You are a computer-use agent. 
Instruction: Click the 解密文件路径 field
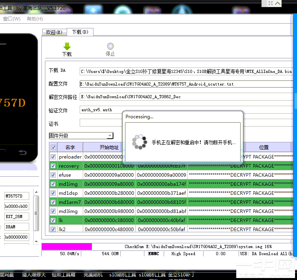(x=186, y=97)
